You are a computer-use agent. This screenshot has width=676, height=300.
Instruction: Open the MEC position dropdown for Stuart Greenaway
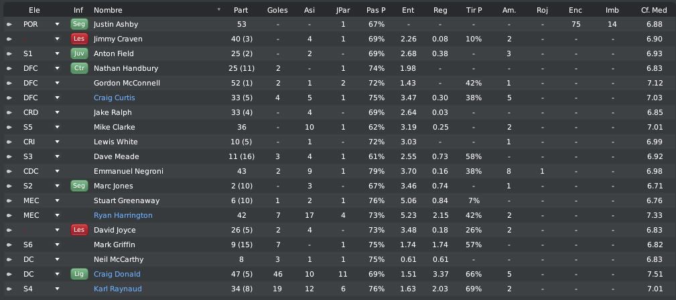coord(58,200)
